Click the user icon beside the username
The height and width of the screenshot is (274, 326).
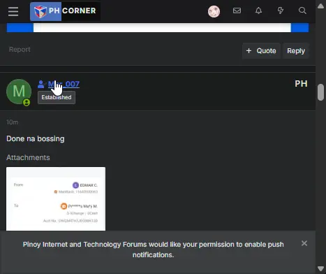tap(41, 84)
